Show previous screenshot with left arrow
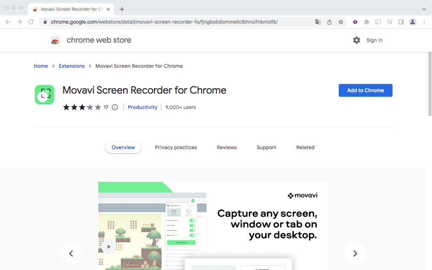 [71, 254]
